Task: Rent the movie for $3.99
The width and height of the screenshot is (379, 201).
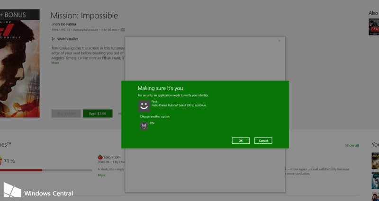Action: (x=98, y=114)
